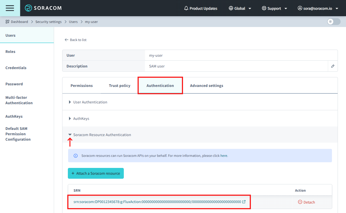Viewport: 346px width, 213px height.
Task: Open the Global region selector
Action: pos(240,8)
